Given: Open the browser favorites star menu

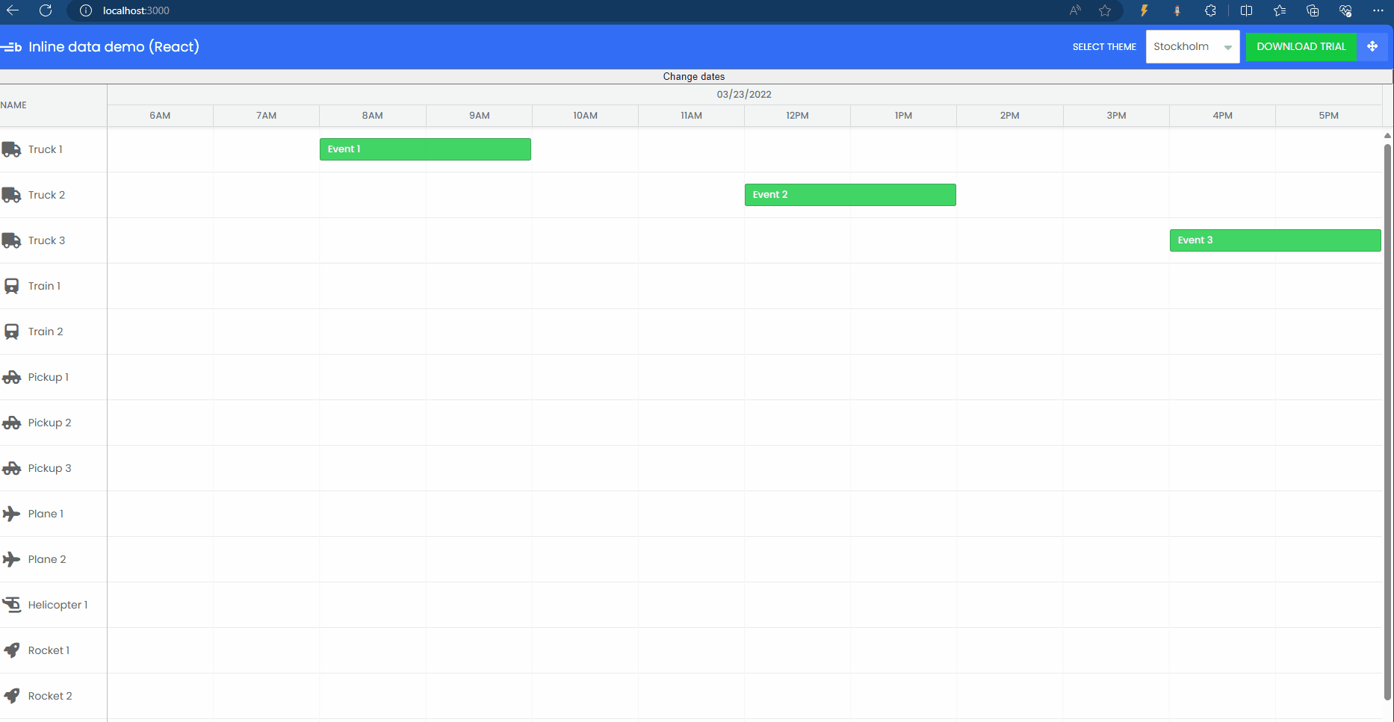Looking at the screenshot, I should (1279, 10).
